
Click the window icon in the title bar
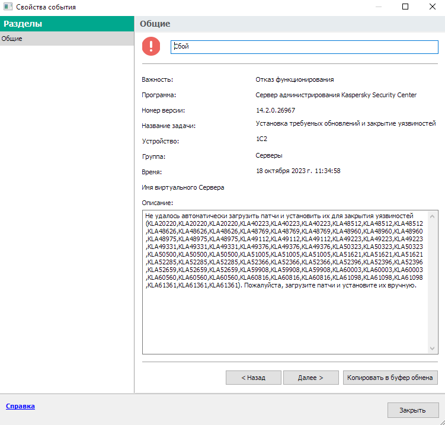point(8,7)
